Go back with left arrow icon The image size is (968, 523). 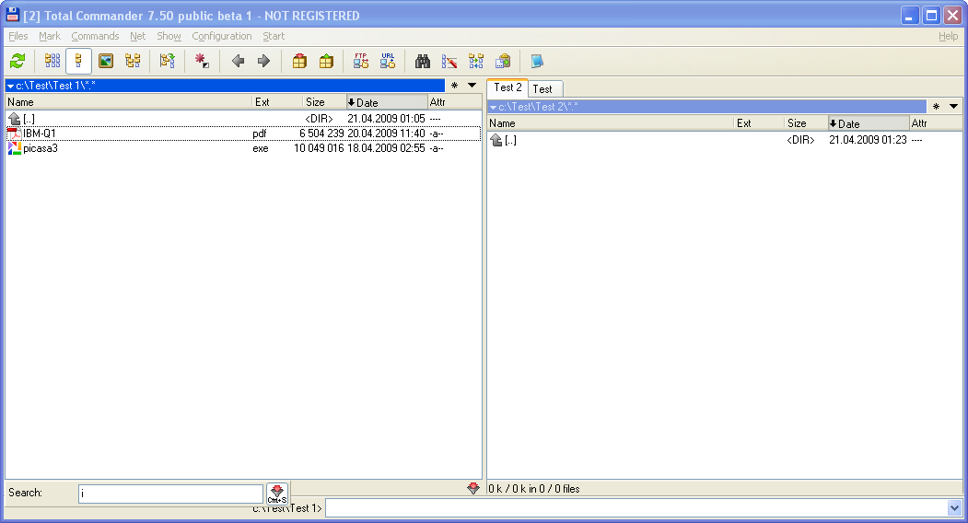point(237,61)
